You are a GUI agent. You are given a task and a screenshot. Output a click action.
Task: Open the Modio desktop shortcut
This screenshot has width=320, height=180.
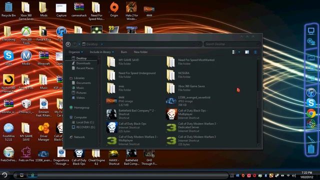(26, 57)
